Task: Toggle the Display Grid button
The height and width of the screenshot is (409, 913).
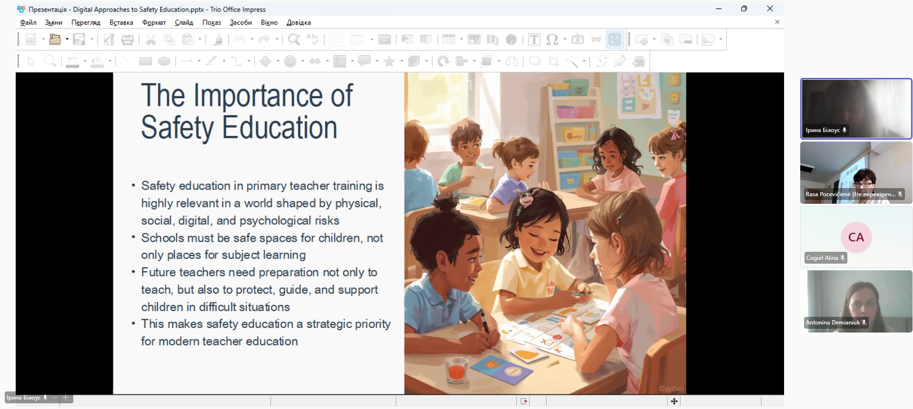Action: 335,39
